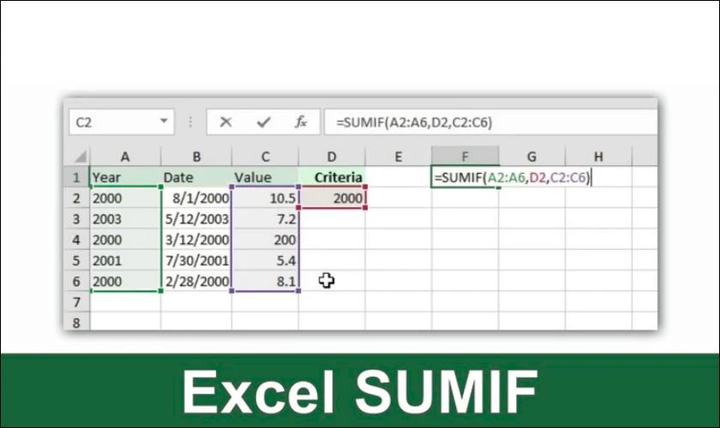This screenshot has height=428, width=720.
Task: Click date cell 8/1/2000
Action: click(x=196, y=199)
